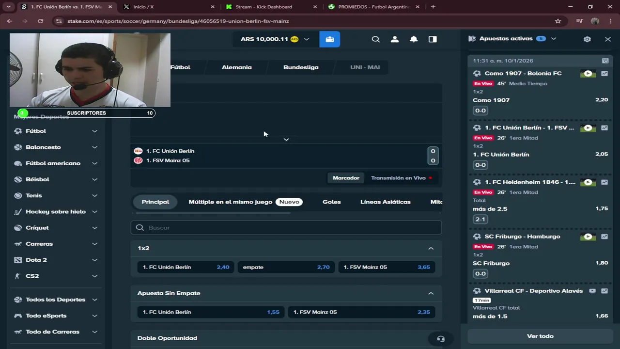Expand the Baloncesto sidebar category
The height and width of the screenshot is (349, 620).
[x=94, y=147]
